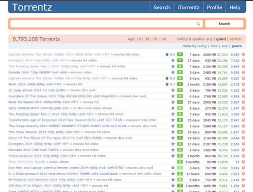The width and height of the screenshot is (253, 192).
Task: Click the "2 months" age value
Action: click(193, 186)
